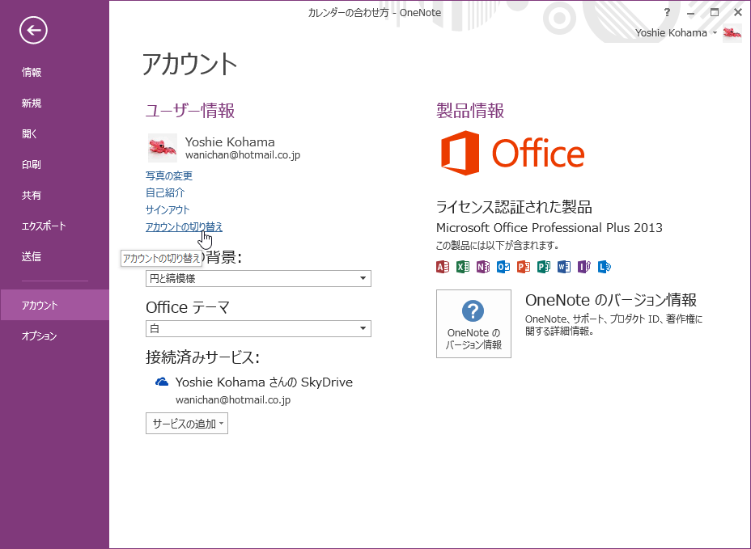The height and width of the screenshot is (549, 751).
Task: Click the Access product icon
Action: pyautogui.click(x=443, y=267)
